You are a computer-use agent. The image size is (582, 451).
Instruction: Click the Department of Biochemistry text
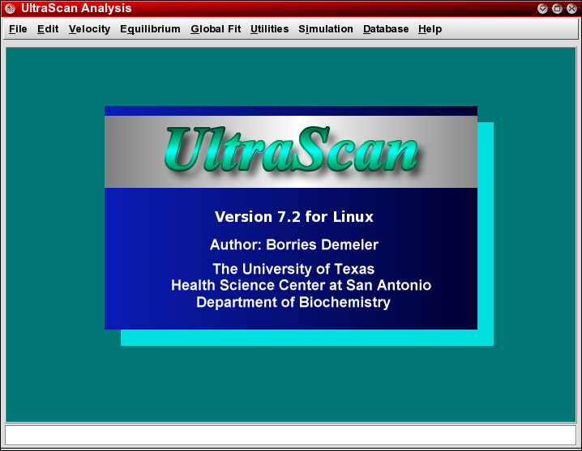coord(293,303)
